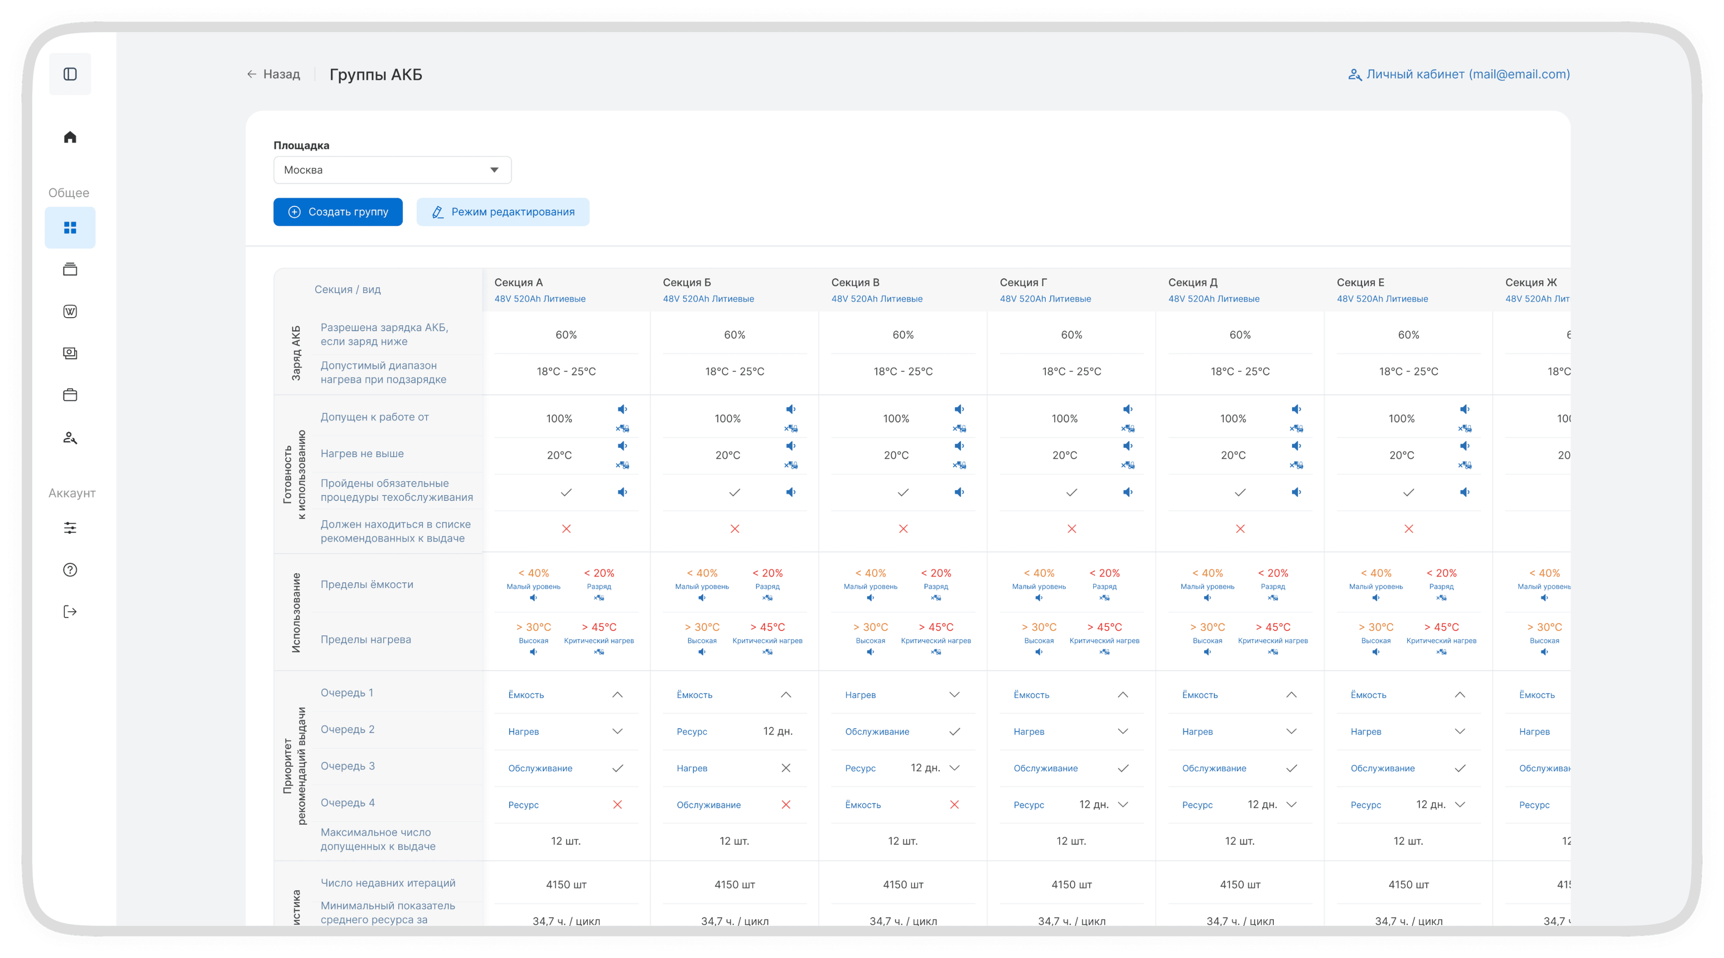Toggle Секция А Ресурс red cross

tap(618, 805)
